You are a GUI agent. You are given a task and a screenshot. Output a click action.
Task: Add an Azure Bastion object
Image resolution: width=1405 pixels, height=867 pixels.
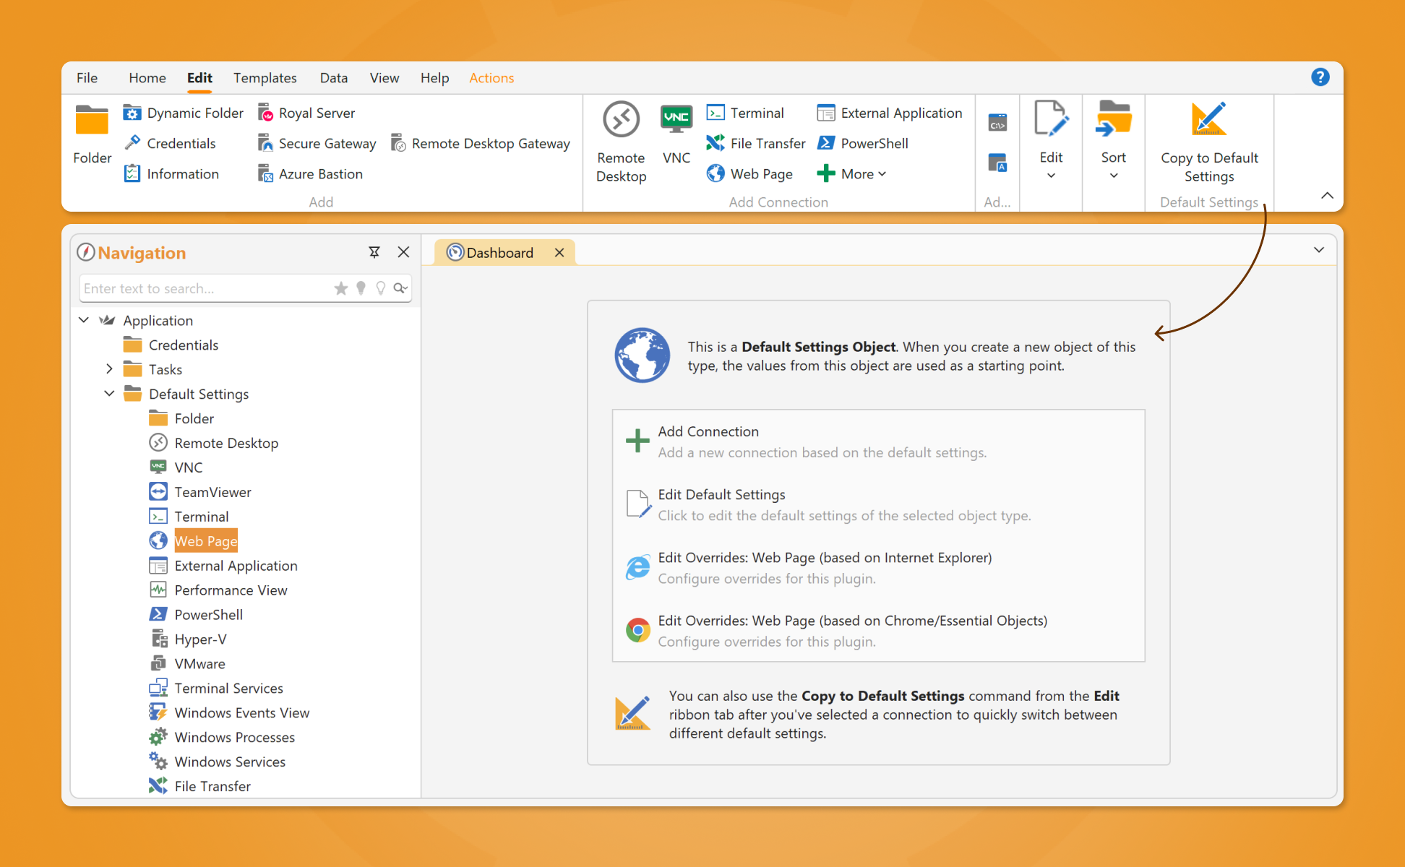tap(310, 173)
